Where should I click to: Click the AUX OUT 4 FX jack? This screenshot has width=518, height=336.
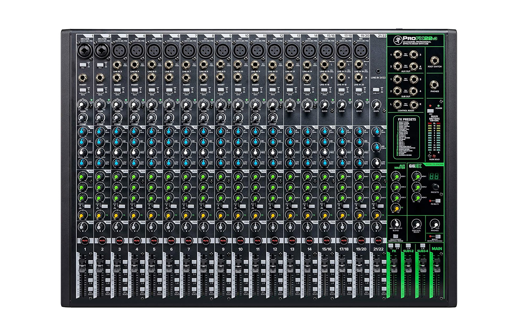coord(414,66)
